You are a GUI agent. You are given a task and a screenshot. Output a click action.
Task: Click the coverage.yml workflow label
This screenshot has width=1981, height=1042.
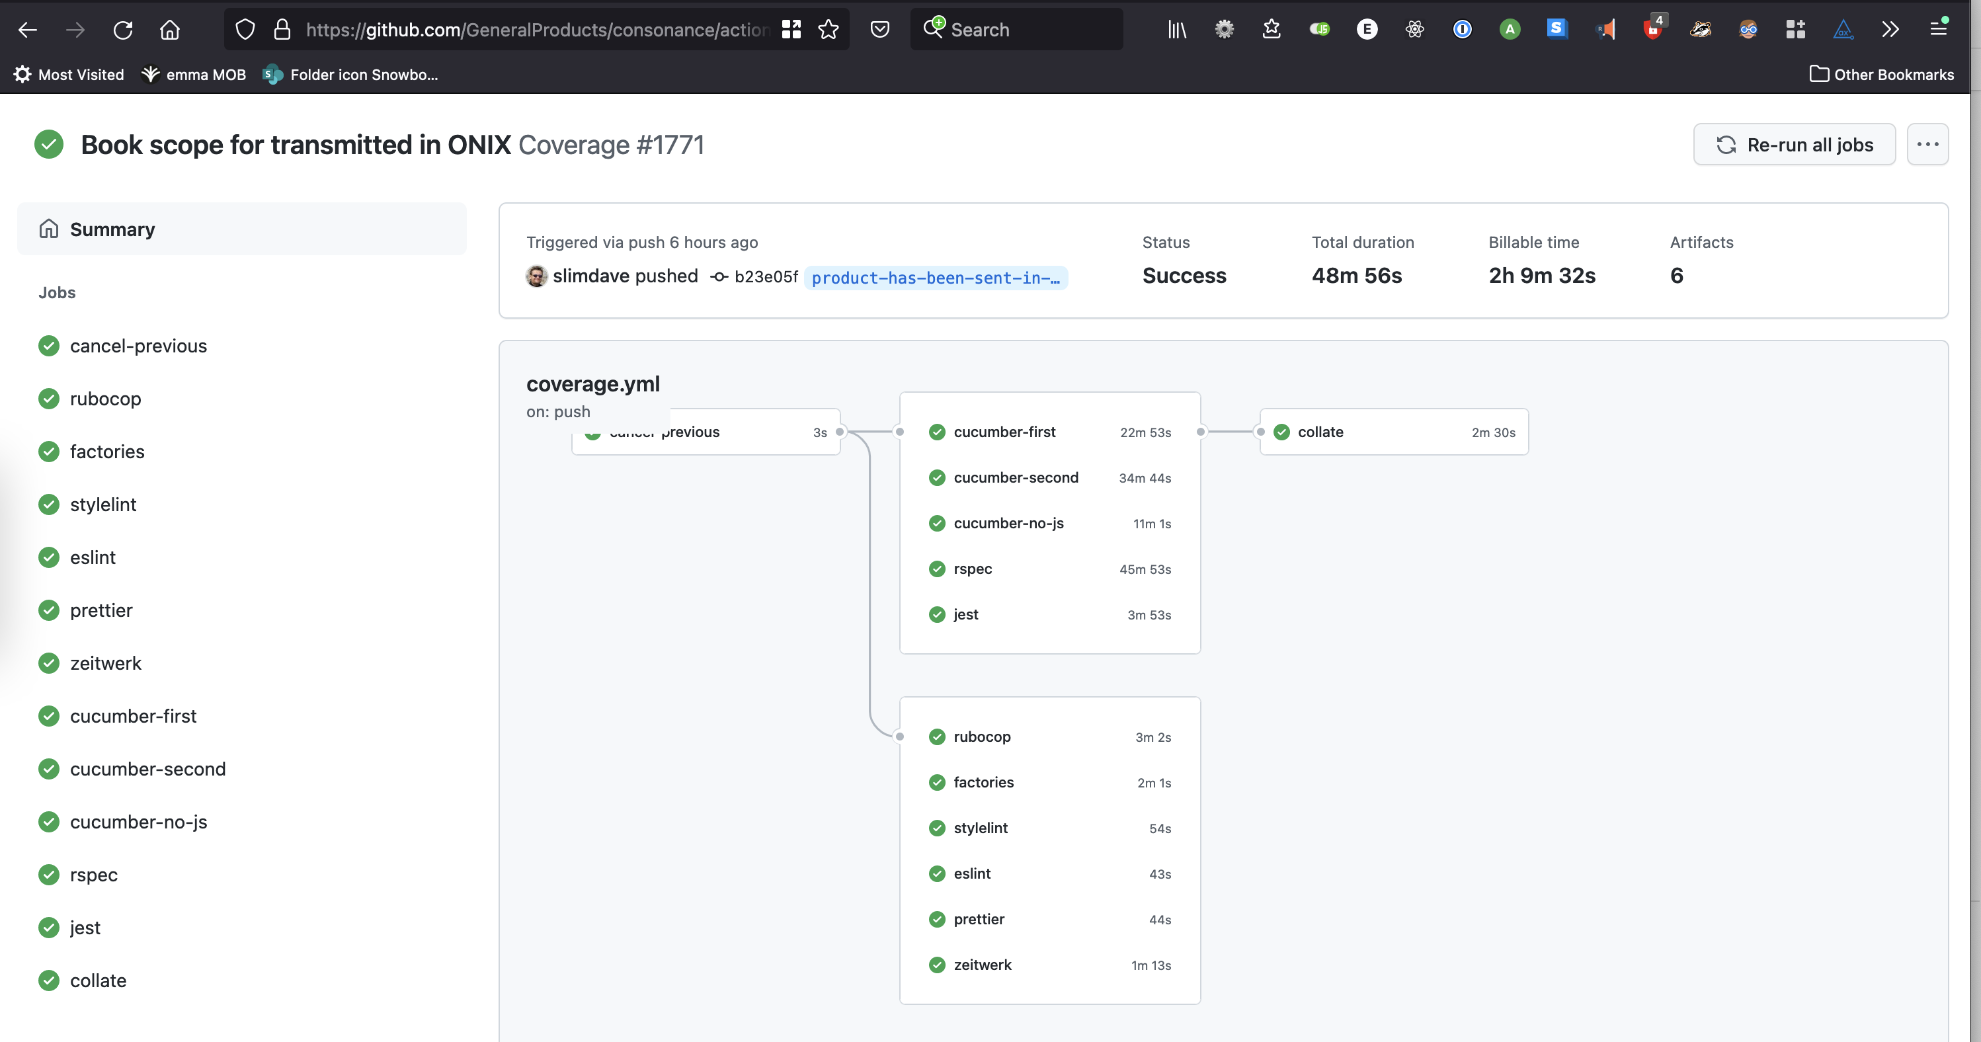click(592, 383)
